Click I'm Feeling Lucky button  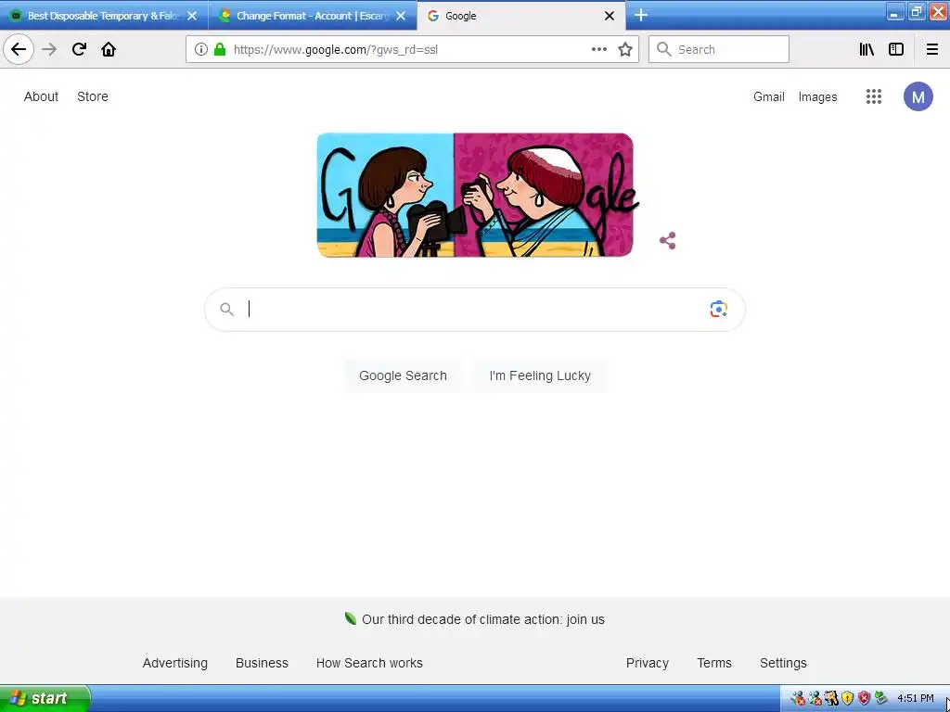pyautogui.click(x=540, y=375)
